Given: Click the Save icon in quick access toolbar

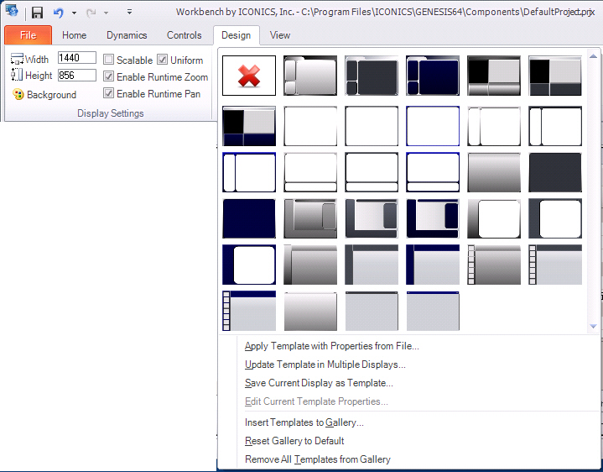Looking at the screenshot, I should click(x=37, y=13).
